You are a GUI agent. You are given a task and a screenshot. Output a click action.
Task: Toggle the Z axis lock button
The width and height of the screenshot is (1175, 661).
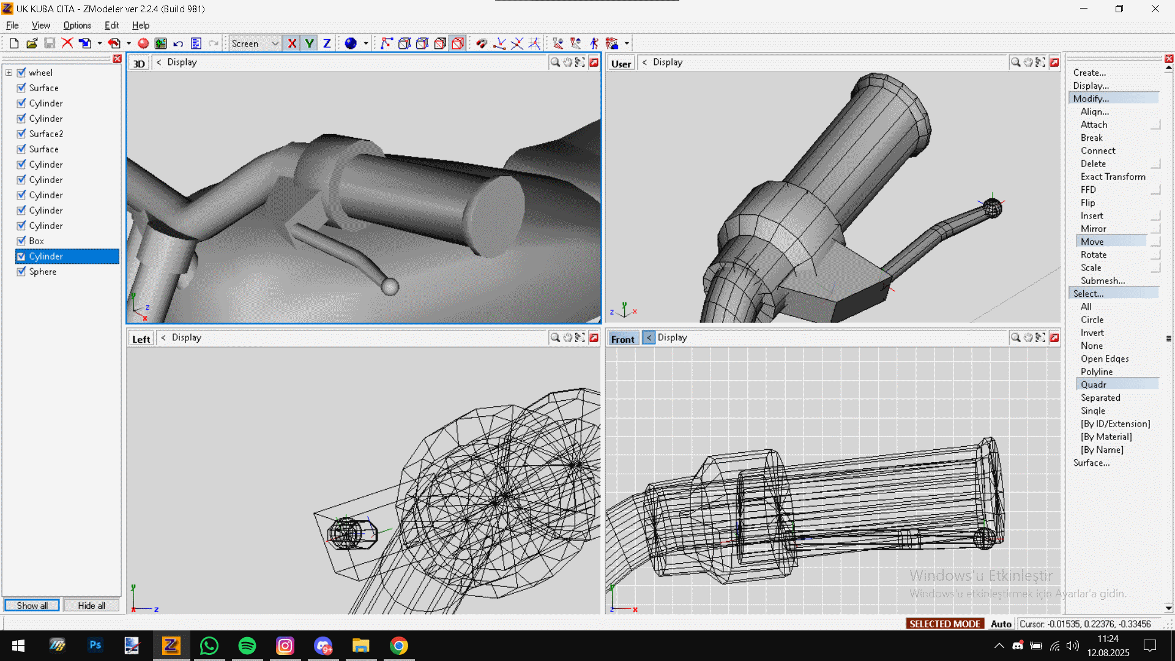327,43
